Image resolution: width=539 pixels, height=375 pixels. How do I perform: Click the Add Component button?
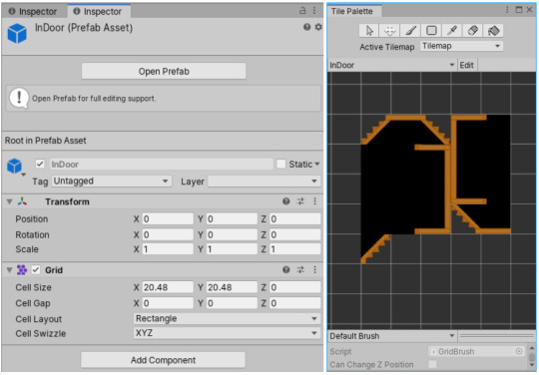tap(163, 360)
